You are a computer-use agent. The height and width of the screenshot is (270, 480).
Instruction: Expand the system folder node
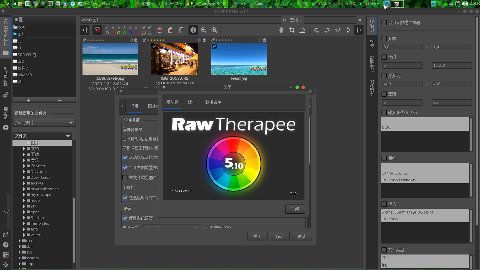tap(19, 258)
